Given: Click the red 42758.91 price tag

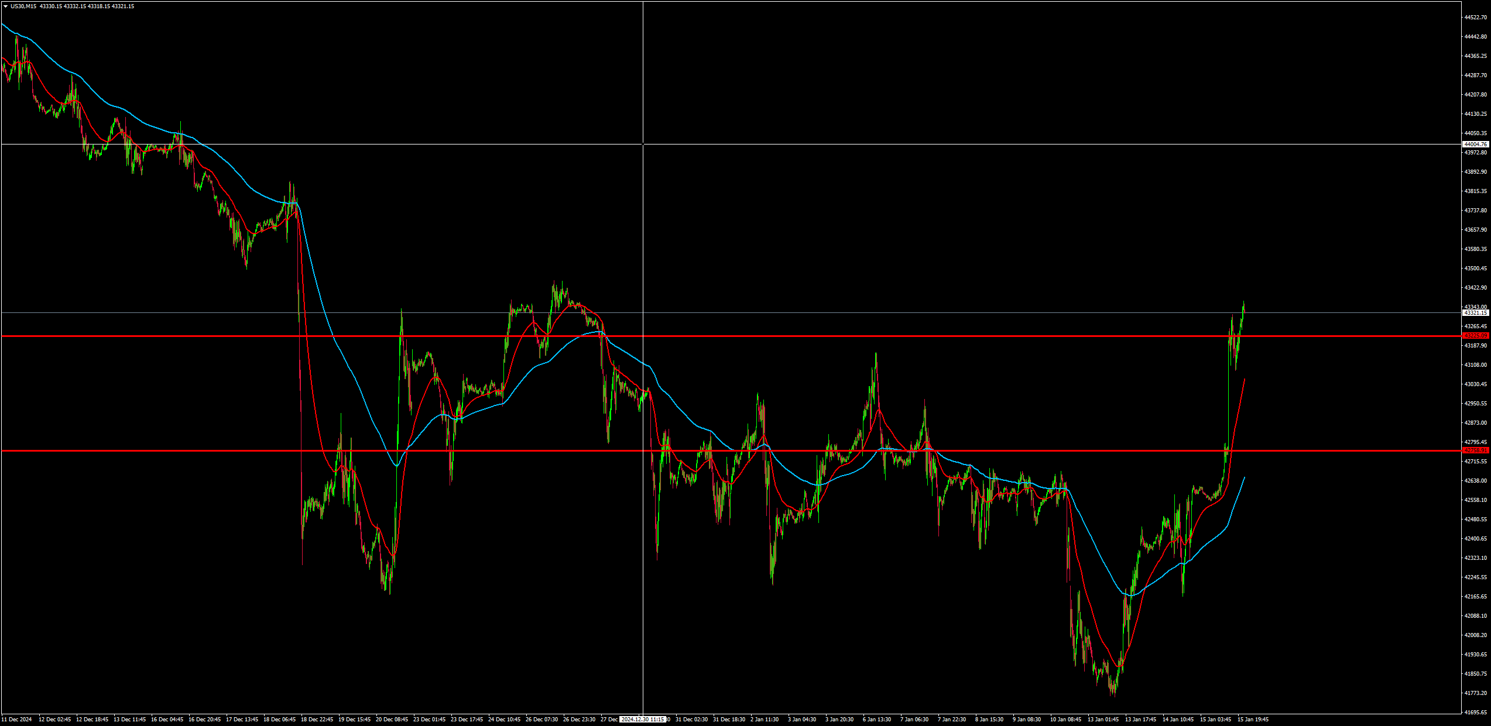Looking at the screenshot, I should coord(1475,450).
